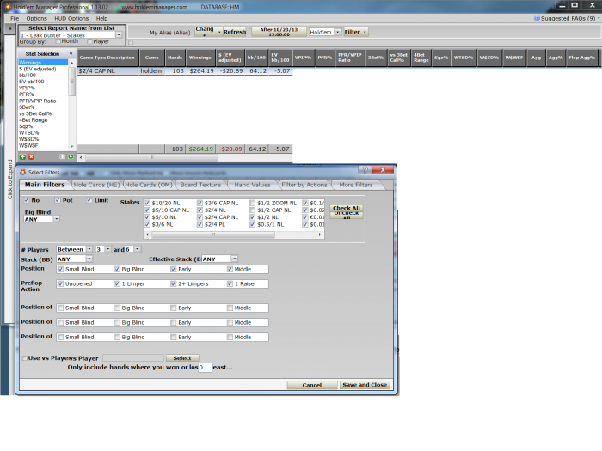Screen dimensions: 602x451
Task: Click Save and Close button
Action: tap(365, 385)
